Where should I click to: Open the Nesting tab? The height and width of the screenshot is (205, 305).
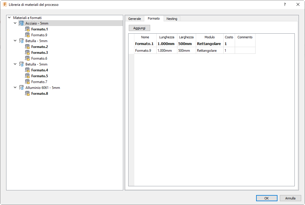172,19
